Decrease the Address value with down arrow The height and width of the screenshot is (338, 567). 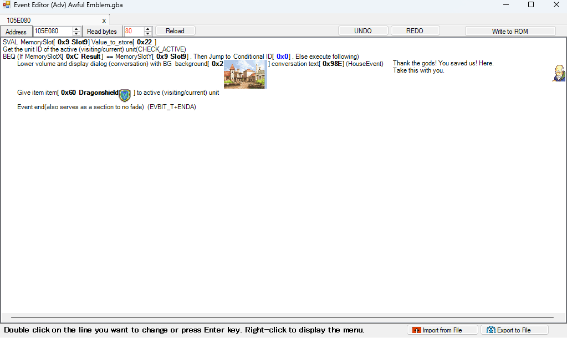click(x=76, y=34)
